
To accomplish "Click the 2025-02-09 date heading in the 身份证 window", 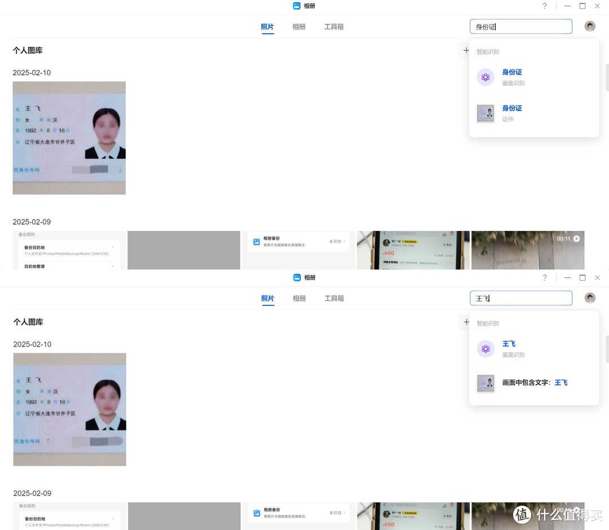I will [32, 222].
